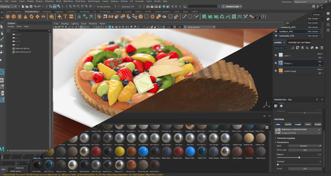Click the polygon cube shelf icon
Viewport: 331px width, 176px height.
point(14,17)
